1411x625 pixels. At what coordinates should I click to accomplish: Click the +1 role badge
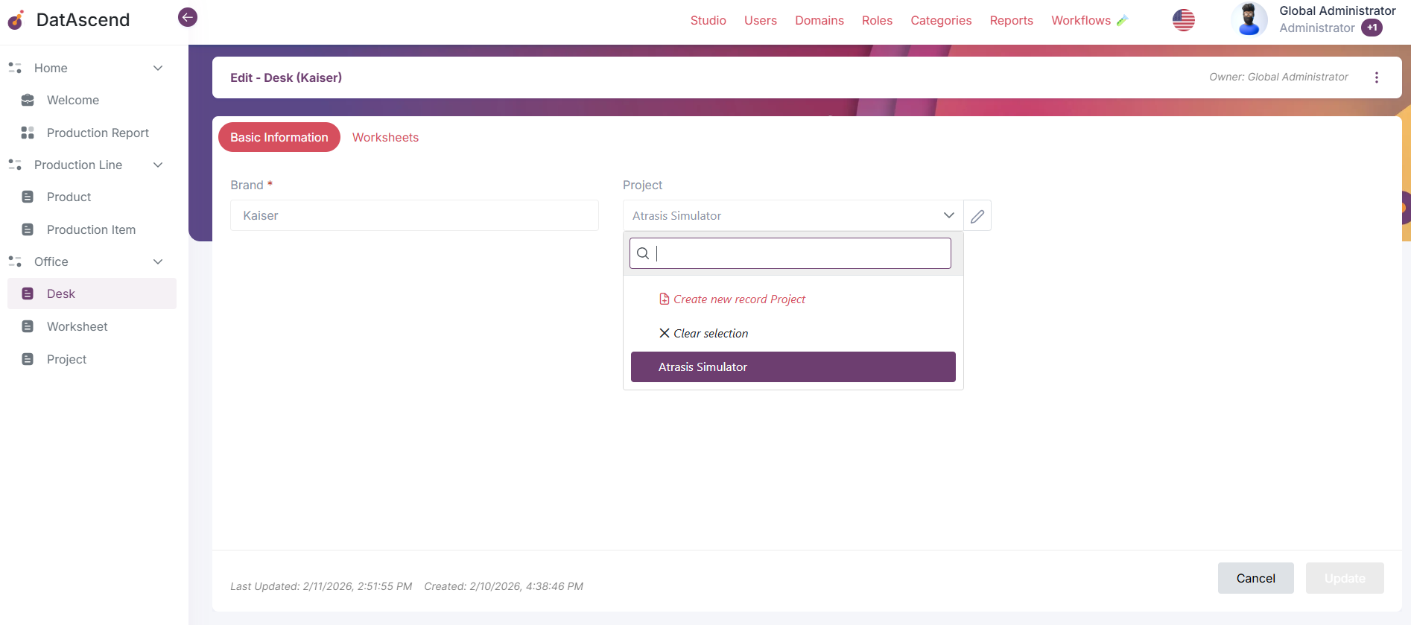[1372, 28]
